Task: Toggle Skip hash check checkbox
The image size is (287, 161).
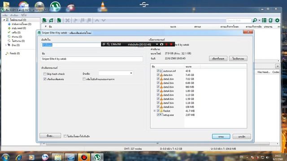Action: click(x=45, y=74)
